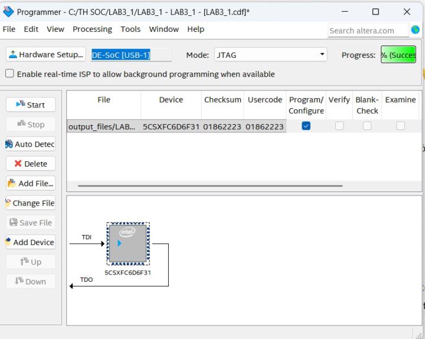
Task: Uncheck the Program/Configure checkbox
Action: (x=306, y=126)
